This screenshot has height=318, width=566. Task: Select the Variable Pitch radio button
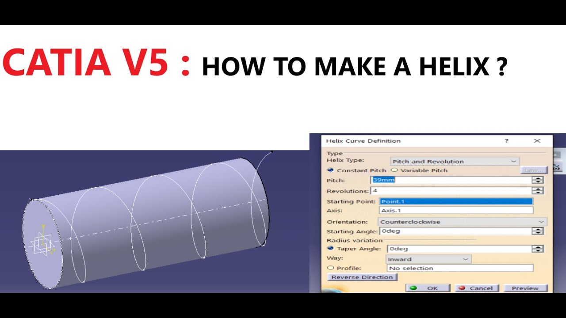tap(394, 170)
